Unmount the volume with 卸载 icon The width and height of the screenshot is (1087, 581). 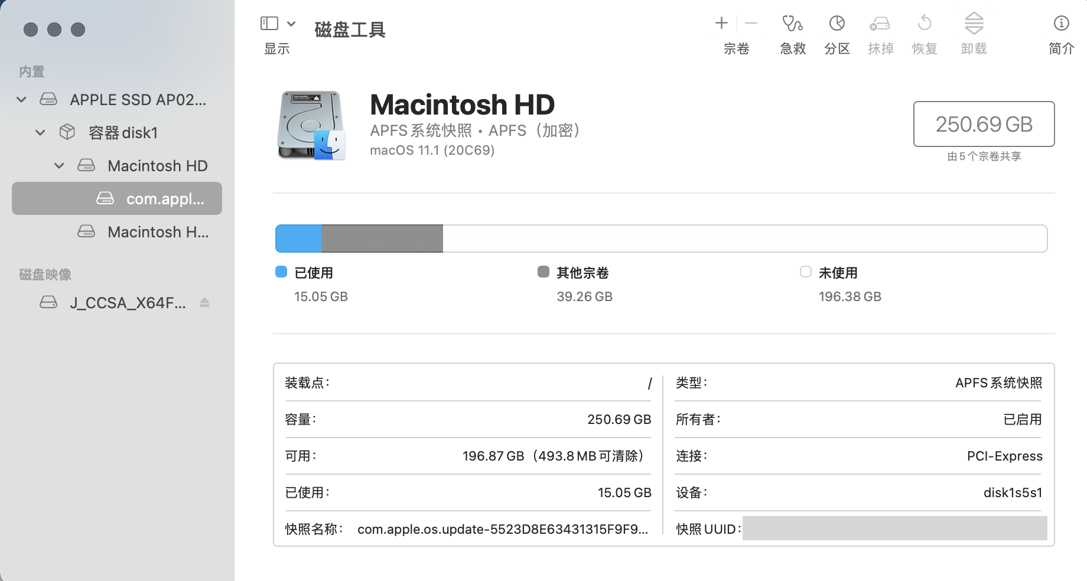coord(974,24)
